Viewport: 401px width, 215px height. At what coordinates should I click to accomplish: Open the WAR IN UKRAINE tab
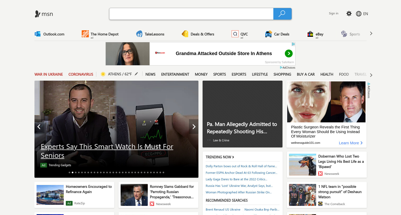coord(49,74)
